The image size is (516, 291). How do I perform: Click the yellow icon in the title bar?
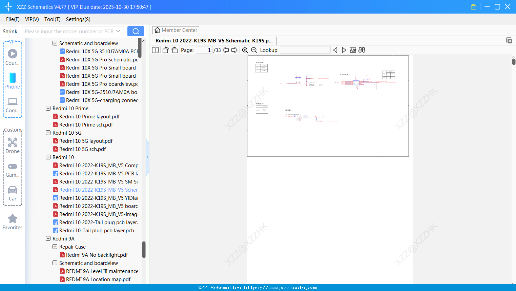[x=474, y=7]
